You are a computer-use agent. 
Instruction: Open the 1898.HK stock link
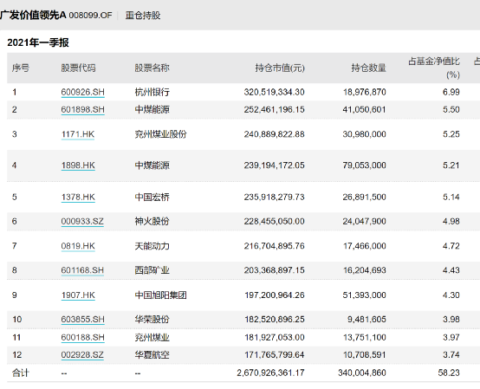click(x=78, y=165)
